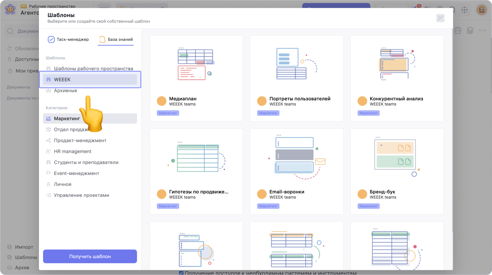Viewport: 492px width, 275px height.
Task: Open the Архивные templates item
Action: [x=90, y=91]
